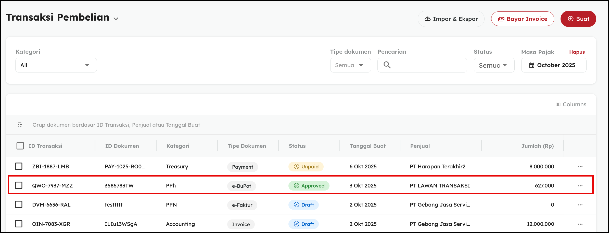This screenshot has height=233, width=609.
Task: Click calendar icon in Masa Pajak field
Action: [x=531, y=65]
